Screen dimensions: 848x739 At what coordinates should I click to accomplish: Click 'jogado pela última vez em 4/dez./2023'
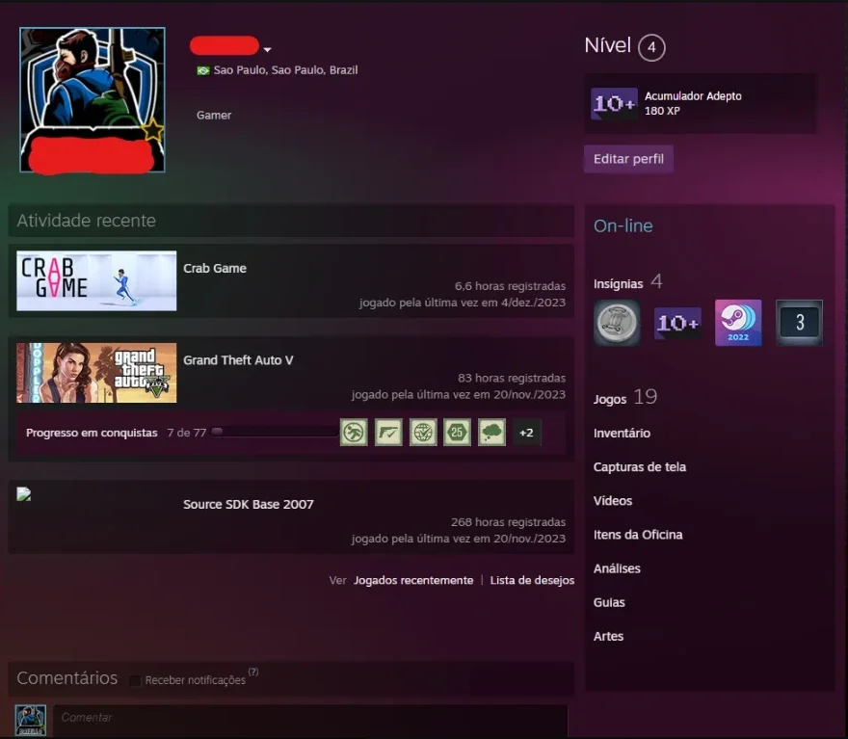coord(463,303)
